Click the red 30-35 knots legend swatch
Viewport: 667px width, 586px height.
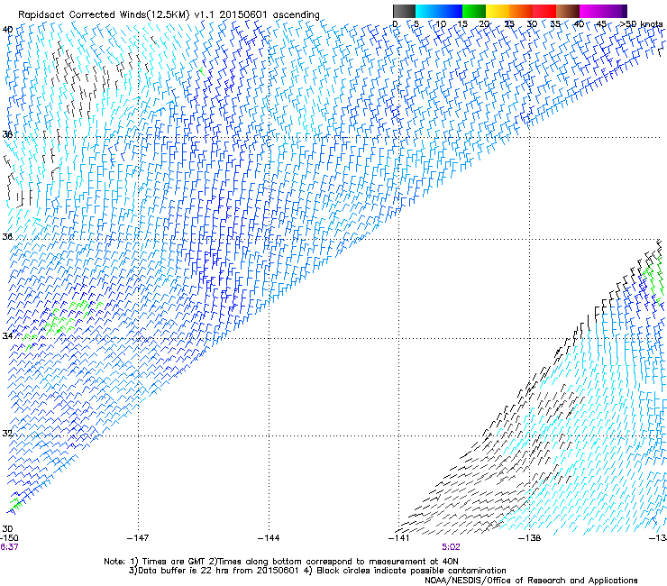coord(544,11)
